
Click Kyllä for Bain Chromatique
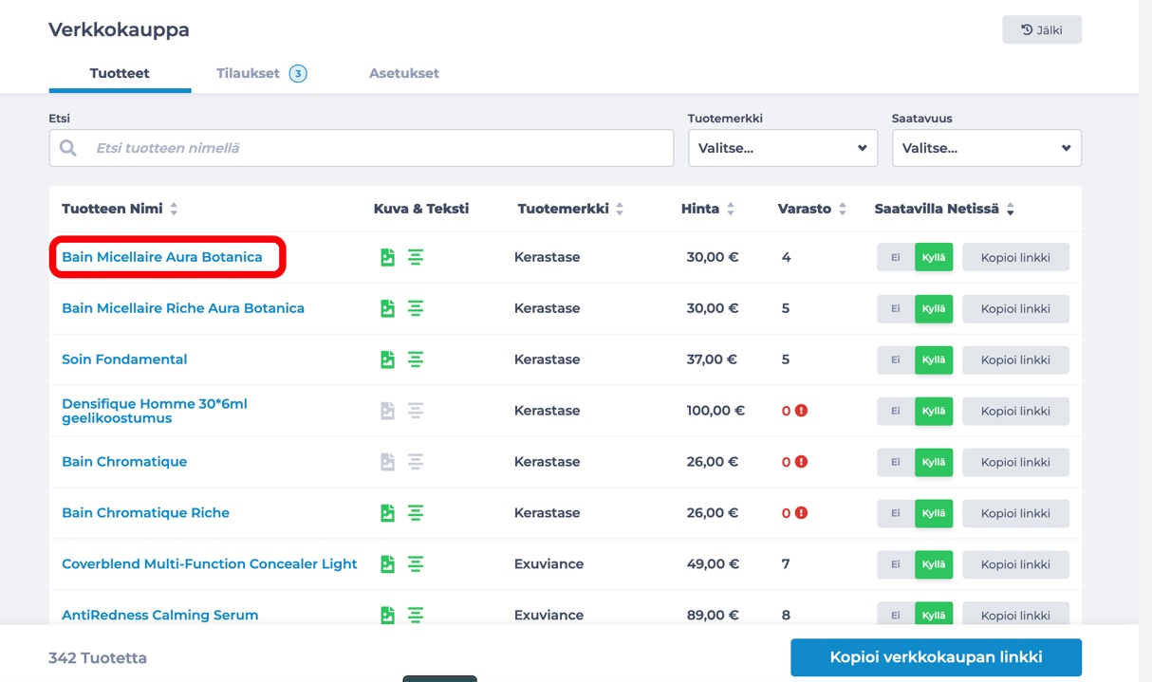point(934,462)
